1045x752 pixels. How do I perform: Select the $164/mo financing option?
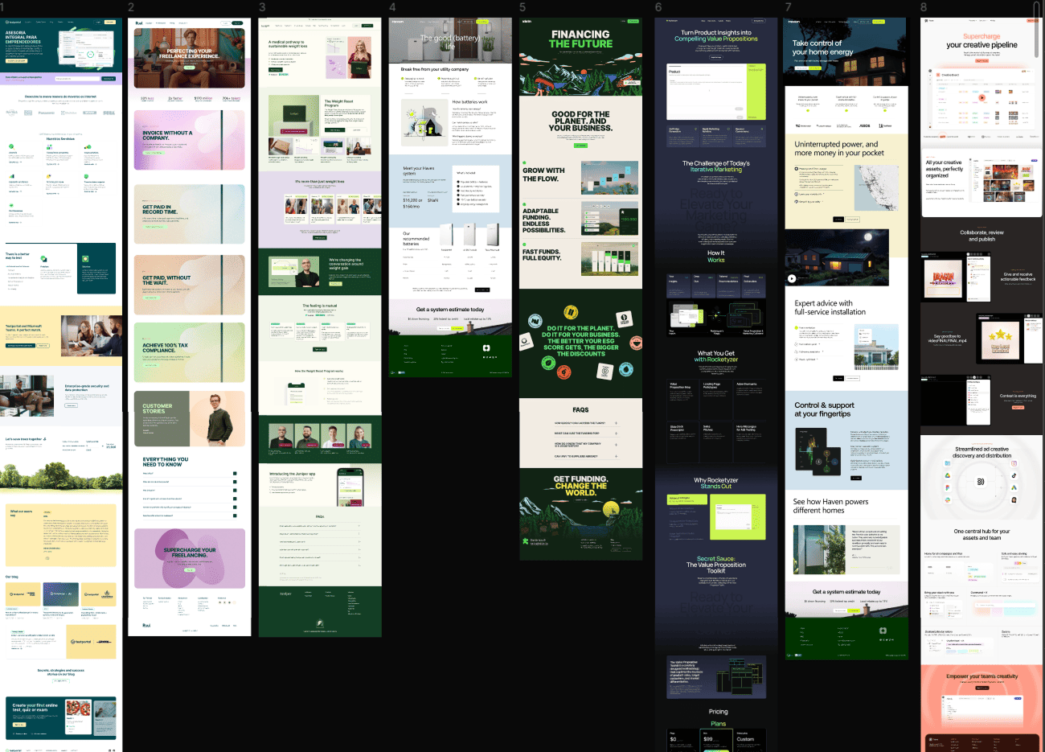coord(410,205)
